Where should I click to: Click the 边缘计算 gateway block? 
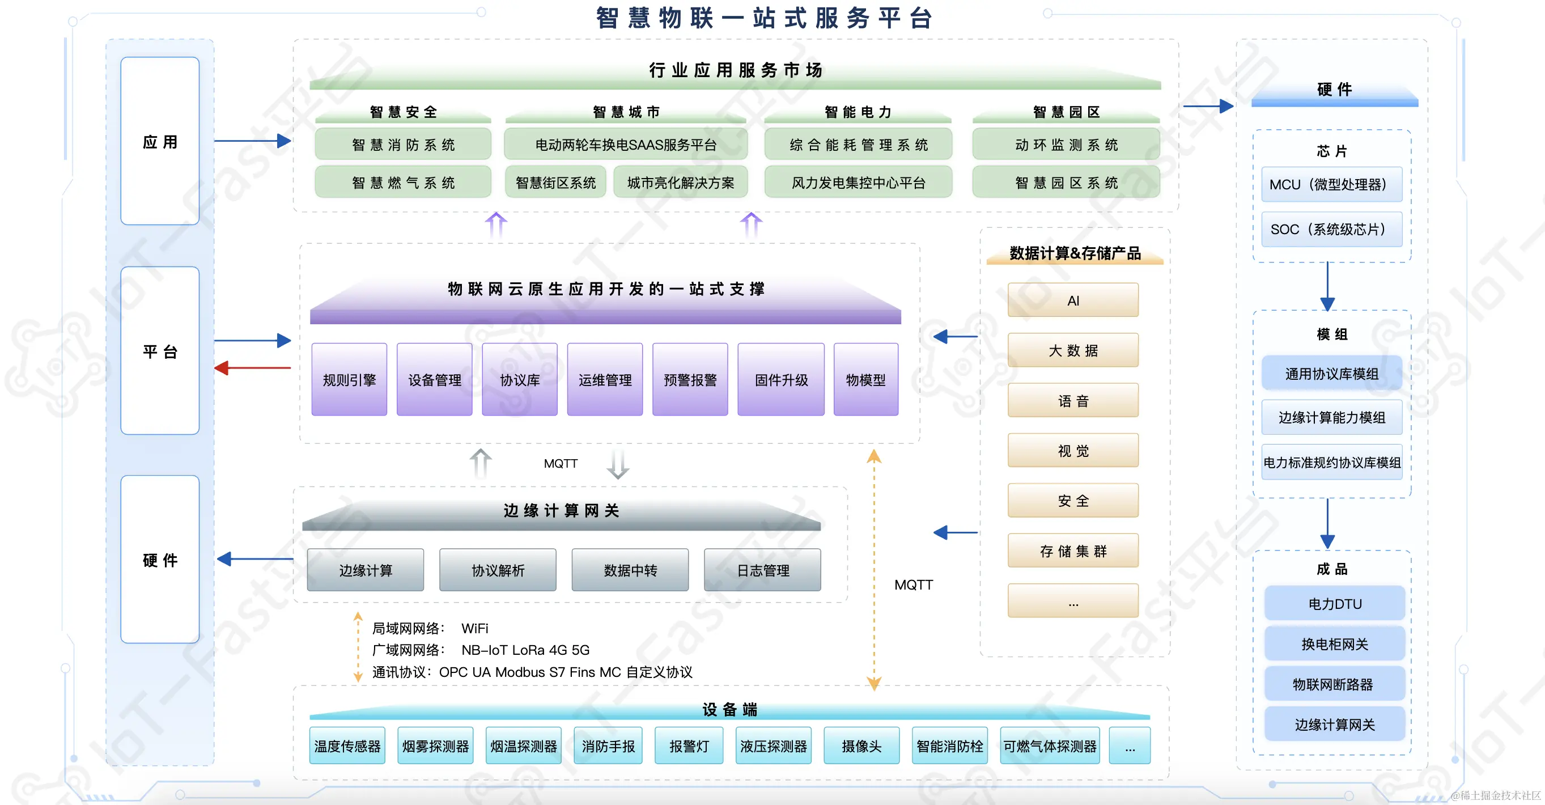tap(365, 570)
